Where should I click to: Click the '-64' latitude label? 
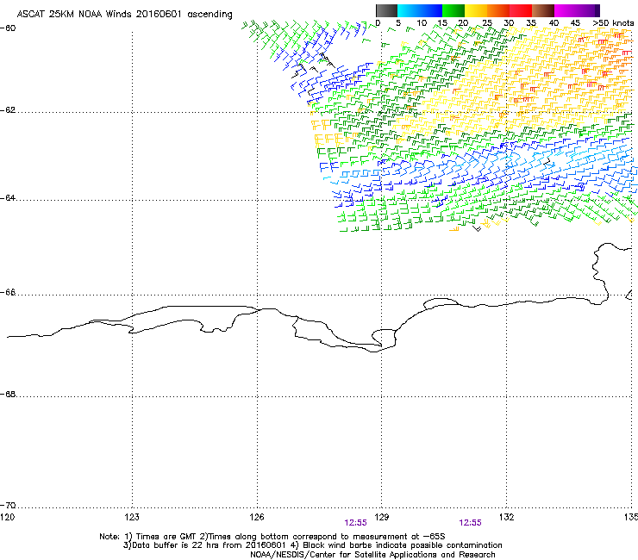[8, 198]
